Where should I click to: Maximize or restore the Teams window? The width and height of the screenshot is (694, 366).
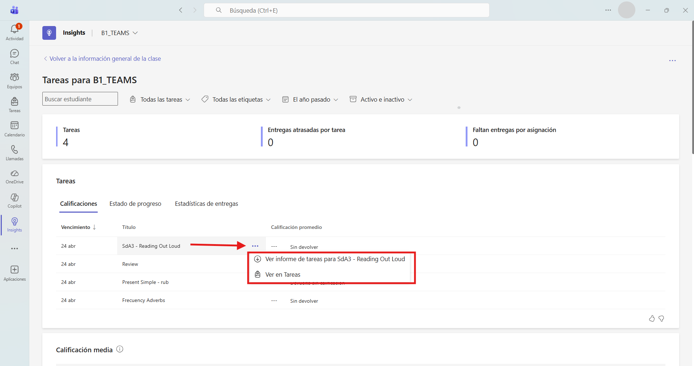pyautogui.click(x=667, y=10)
